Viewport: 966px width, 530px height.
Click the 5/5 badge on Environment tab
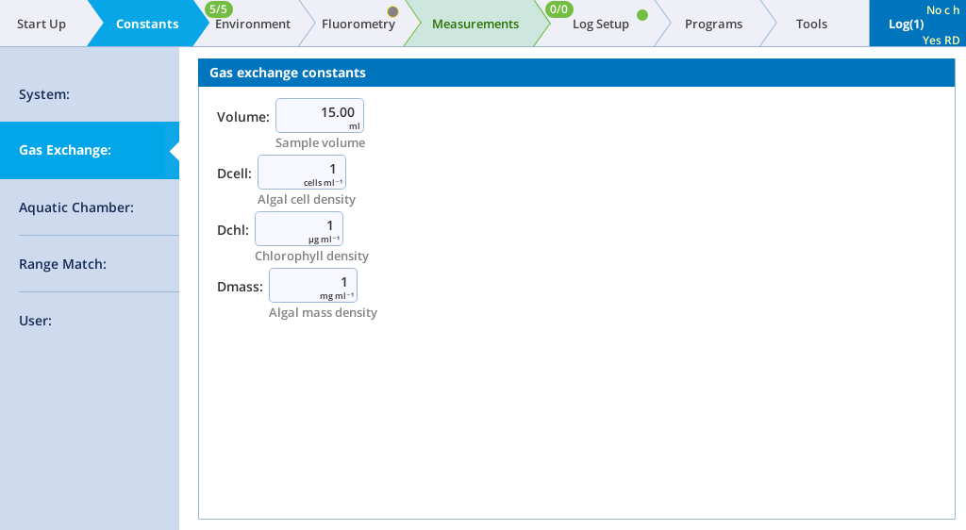click(219, 9)
